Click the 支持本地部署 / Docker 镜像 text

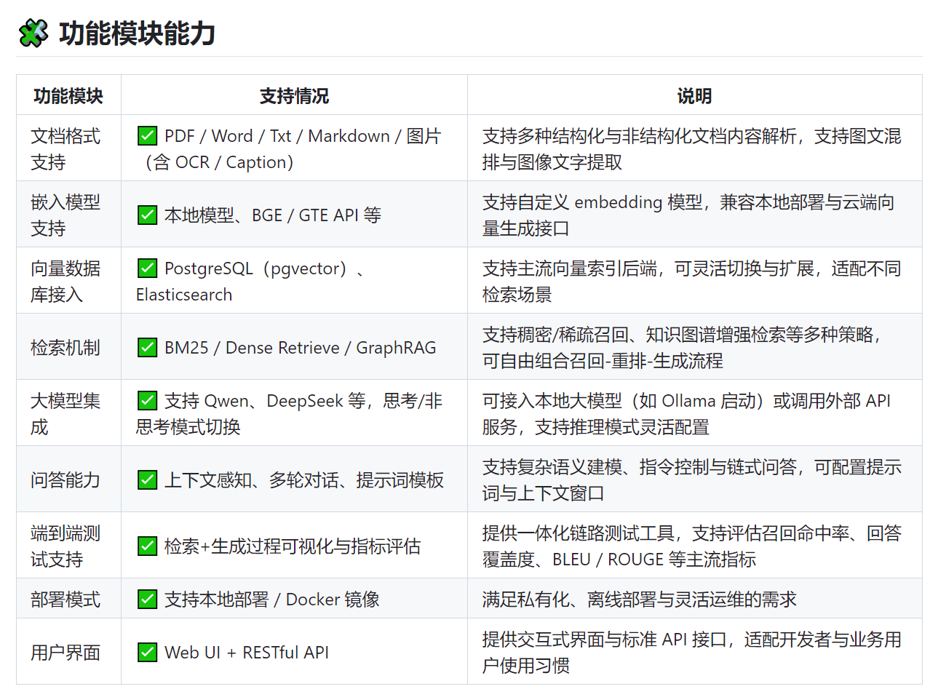point(272,600)
